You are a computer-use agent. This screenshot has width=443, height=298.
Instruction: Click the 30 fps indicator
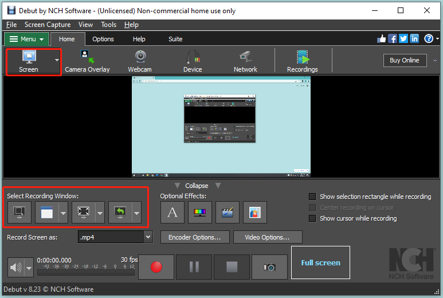click(129, 260)
